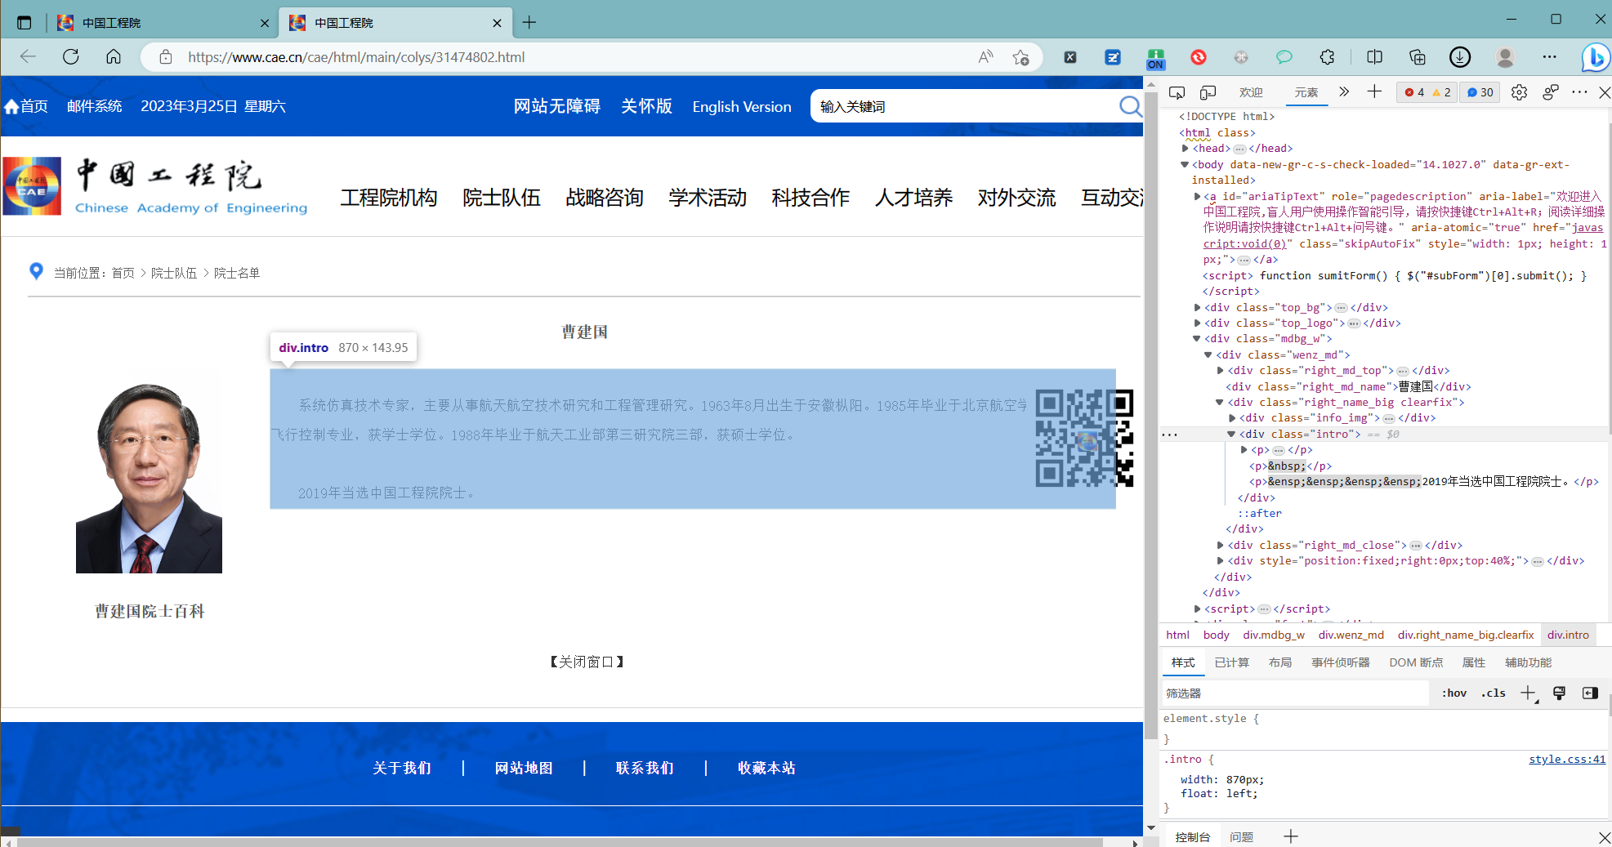
Task: Select div.right_name_big.clearfix breadcrumb
Action: point(1466,635)
